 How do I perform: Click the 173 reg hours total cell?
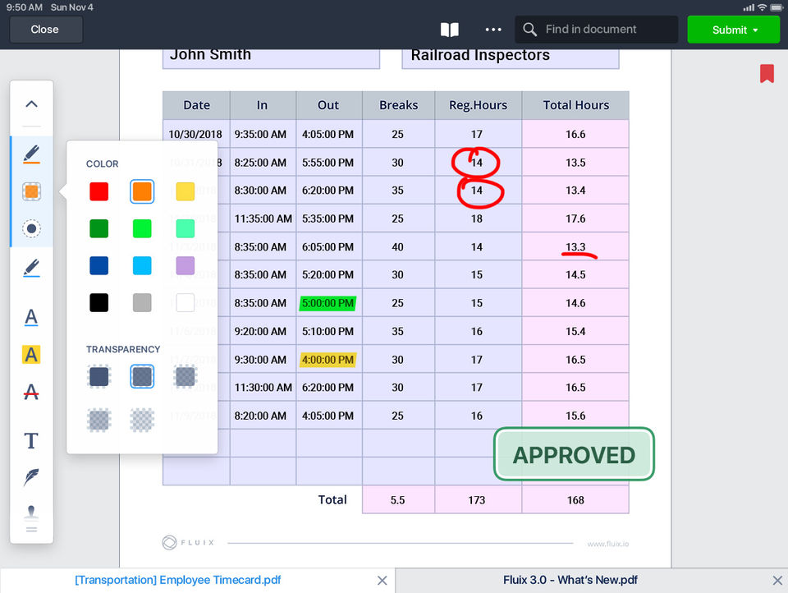click(x=477, y=500)
